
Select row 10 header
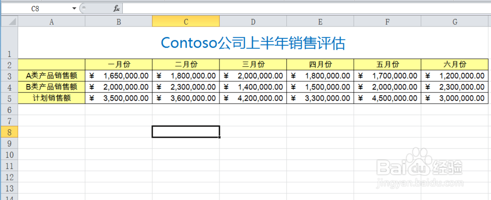(x=9, y=154)
